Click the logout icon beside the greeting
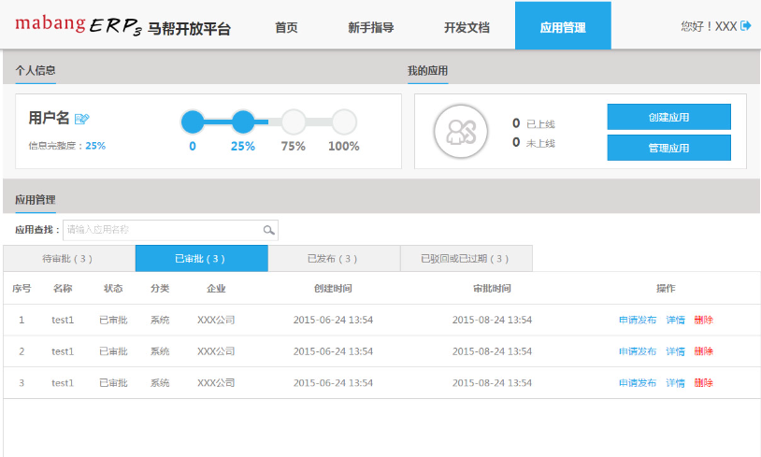Image resolution: width=761 pixels, height=457 pixels. 746,26
